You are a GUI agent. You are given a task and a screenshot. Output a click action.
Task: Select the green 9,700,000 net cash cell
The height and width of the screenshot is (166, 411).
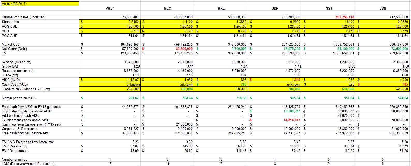[x=239, y=49]
